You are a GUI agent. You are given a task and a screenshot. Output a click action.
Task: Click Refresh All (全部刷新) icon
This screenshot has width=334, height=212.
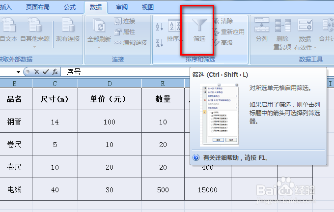coord(99,26)
